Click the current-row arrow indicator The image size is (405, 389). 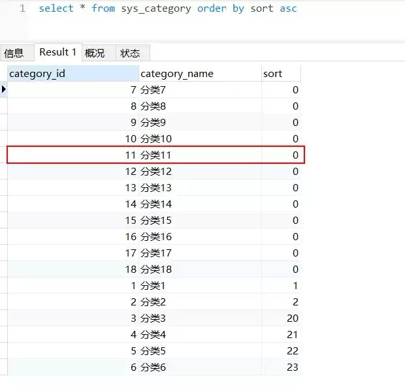tap(4, 89)
